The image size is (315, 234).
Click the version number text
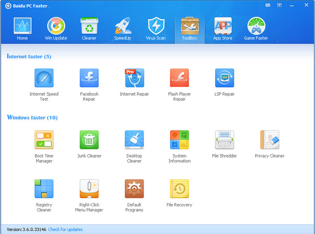pyautogui.click(x=26, y=230)
